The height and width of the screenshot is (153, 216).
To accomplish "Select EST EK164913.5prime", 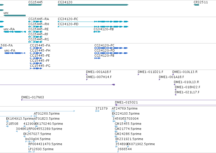I will click(7, 121).
